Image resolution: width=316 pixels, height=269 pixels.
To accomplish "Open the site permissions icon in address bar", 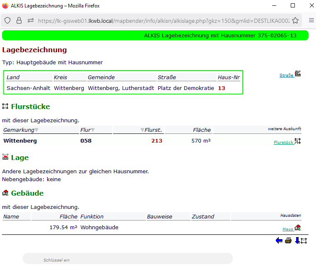I will pyautogui.click(x=31, y=20).
